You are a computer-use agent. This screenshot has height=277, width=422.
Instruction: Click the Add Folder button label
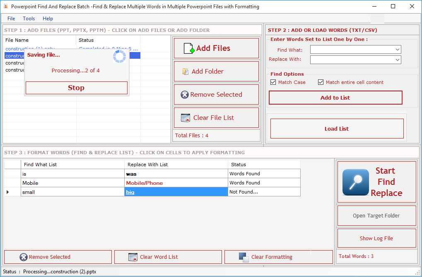(x=207, y=72)
